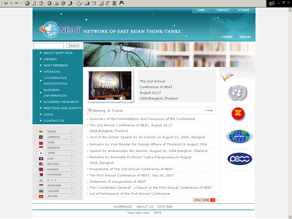
Task: Click the China flag icon
Action: 41,143
